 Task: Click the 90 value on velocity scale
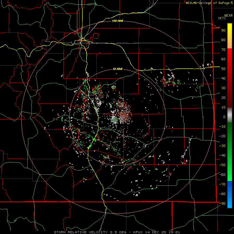coord(223,30)
